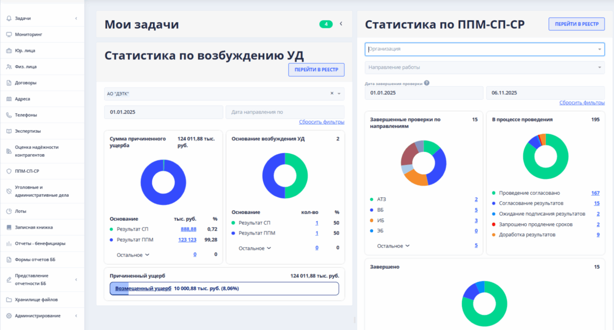This screenshot has height=330, width=614.
Task: Clear the АО "ДЭТК" selection with the X
Action: click(332, 94)
